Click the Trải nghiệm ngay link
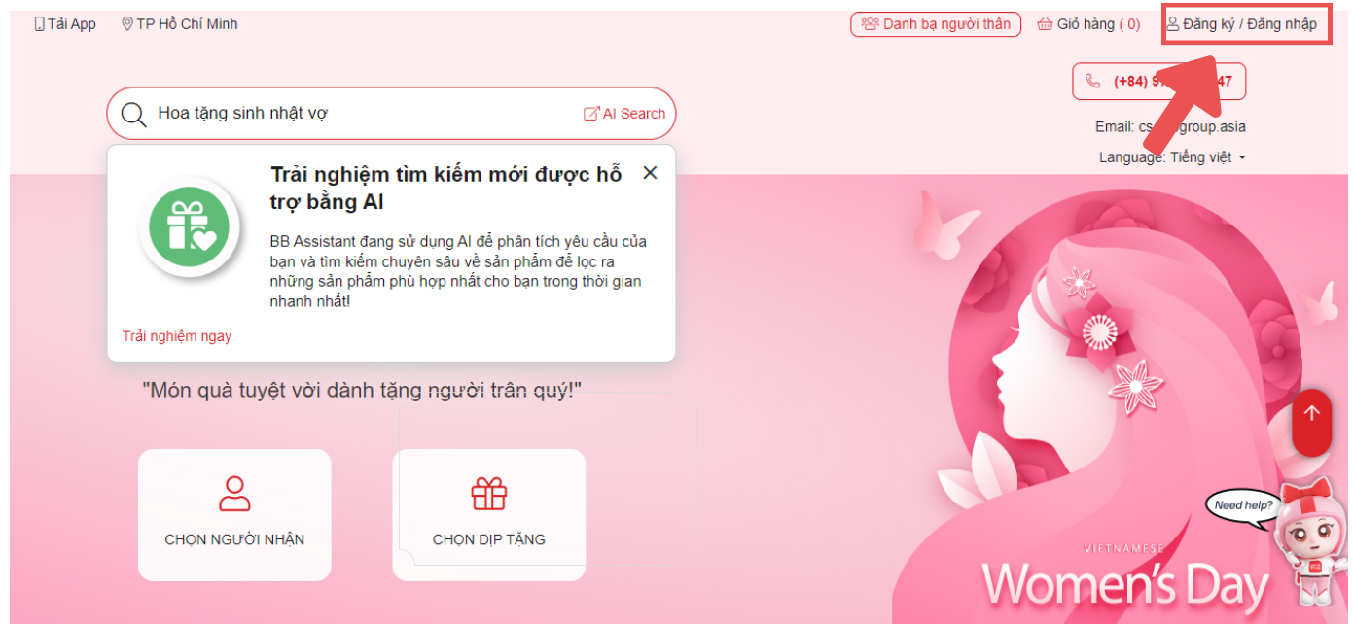The image size is (1353, 624). [177, 336]
